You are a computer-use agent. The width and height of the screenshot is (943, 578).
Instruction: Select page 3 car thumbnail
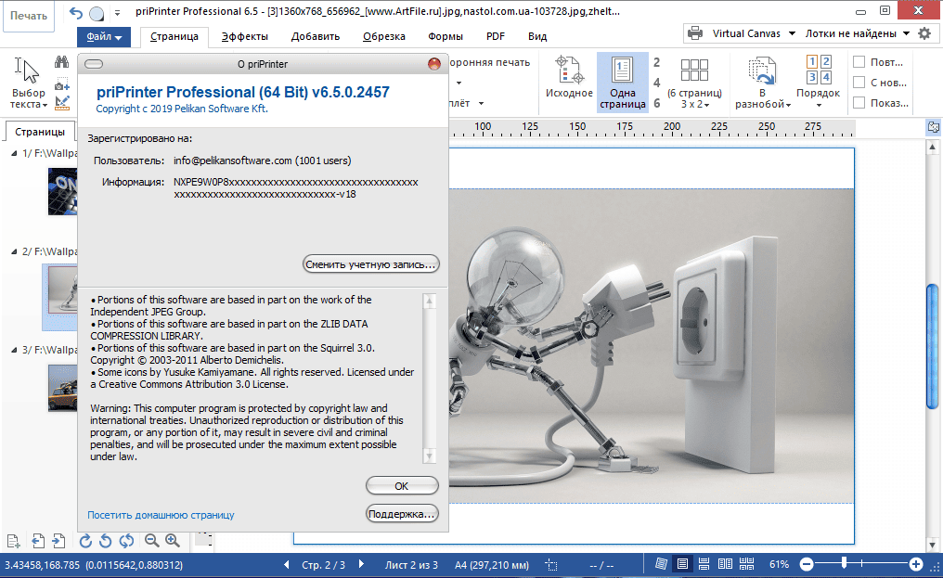(x=62, y=389)
